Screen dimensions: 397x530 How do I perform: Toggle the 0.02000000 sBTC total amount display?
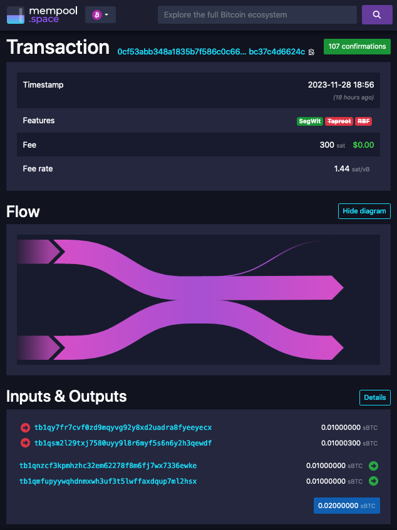tap(347, 506)
